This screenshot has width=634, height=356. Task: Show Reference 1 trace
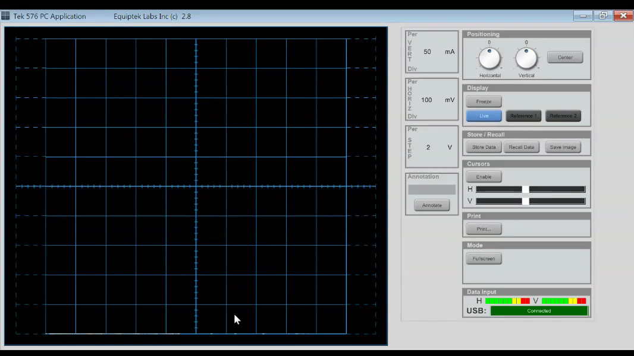click(x=523, y=116)
